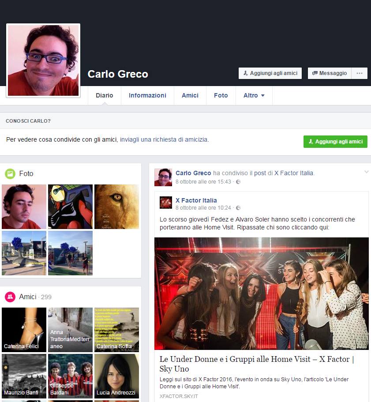Click the small avatar in the post header

(163, 177)
